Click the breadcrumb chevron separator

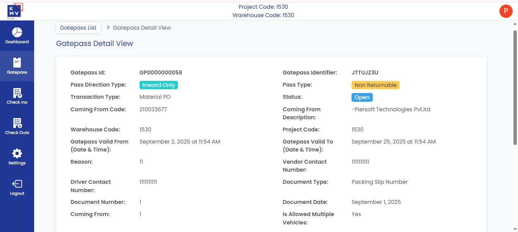[108, 27]
